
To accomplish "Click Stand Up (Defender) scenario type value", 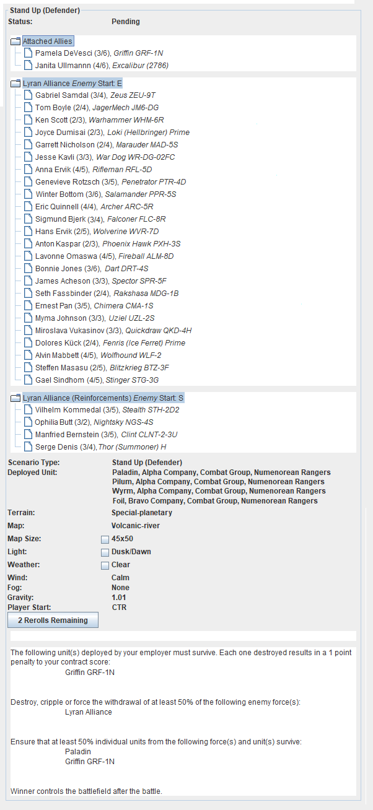I will [147, 463].
